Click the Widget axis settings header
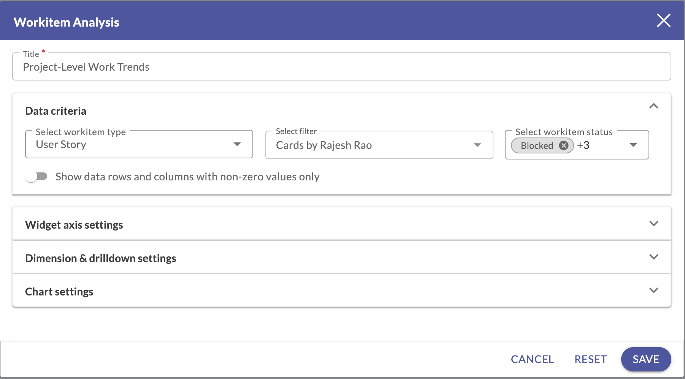This screenshot has width=685, height=379. 74,224
